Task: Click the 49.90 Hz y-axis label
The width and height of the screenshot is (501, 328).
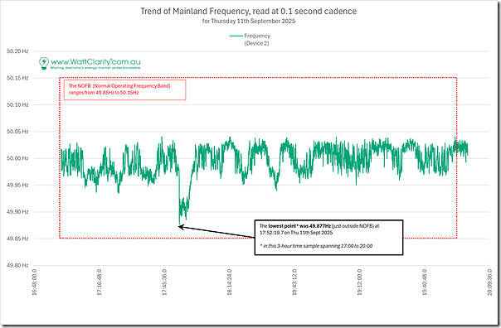Action: click(x=17, y=212)
